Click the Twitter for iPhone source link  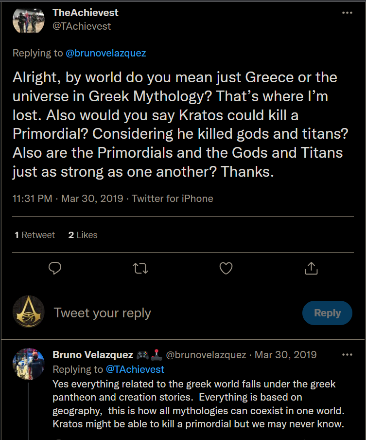[x=173, y=199]
